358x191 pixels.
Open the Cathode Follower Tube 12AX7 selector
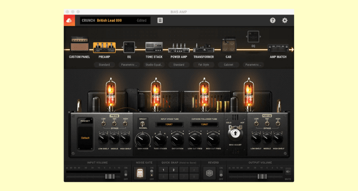coord(204,125)
